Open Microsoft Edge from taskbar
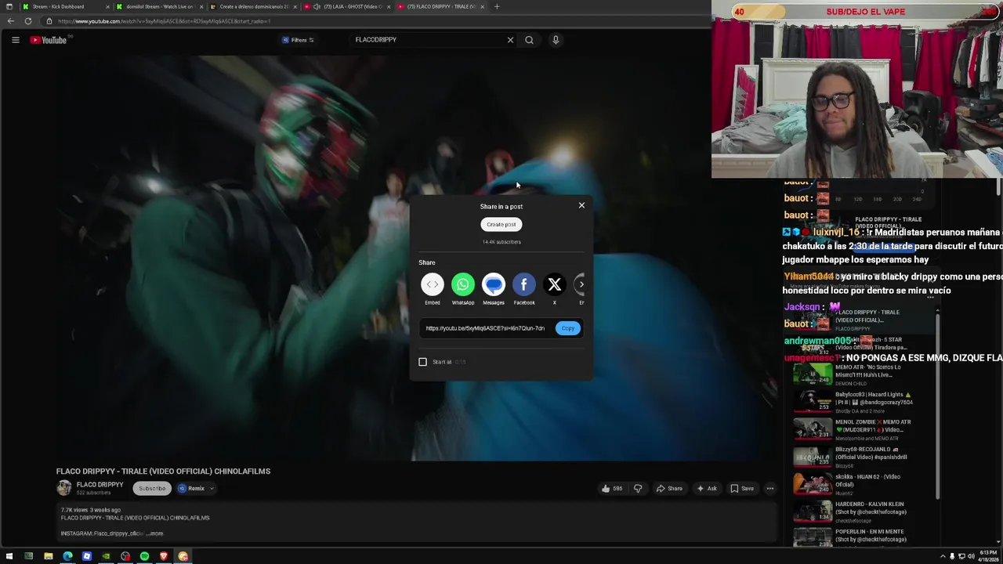Image resolution: width=1003 pixels, height=564 pixels. click(67, 556)
